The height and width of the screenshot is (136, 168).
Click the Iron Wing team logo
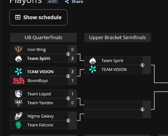click(19, 50)
